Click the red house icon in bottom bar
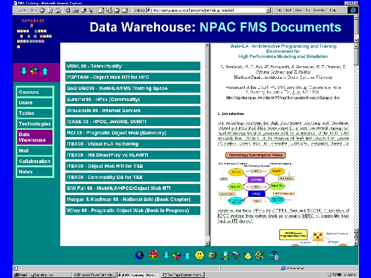This screenshot has width=371, height=278. [154, 255]
